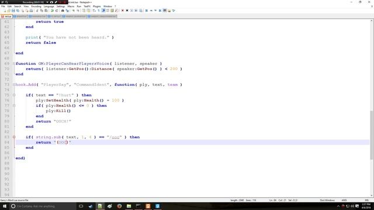374x210 pixels.
Task: Save the current recorded macro icon
Action: 141,10
